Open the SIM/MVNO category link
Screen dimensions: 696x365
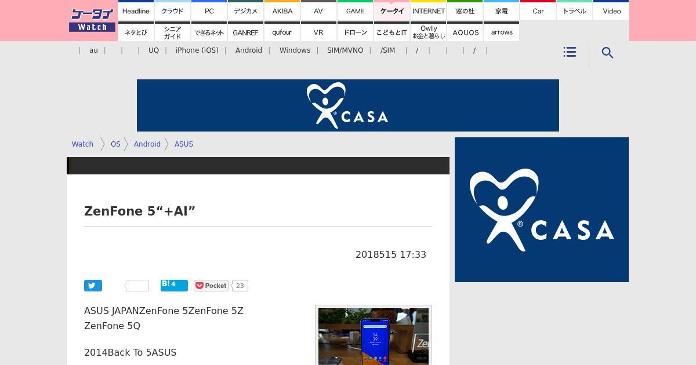(x=345, y=50)
